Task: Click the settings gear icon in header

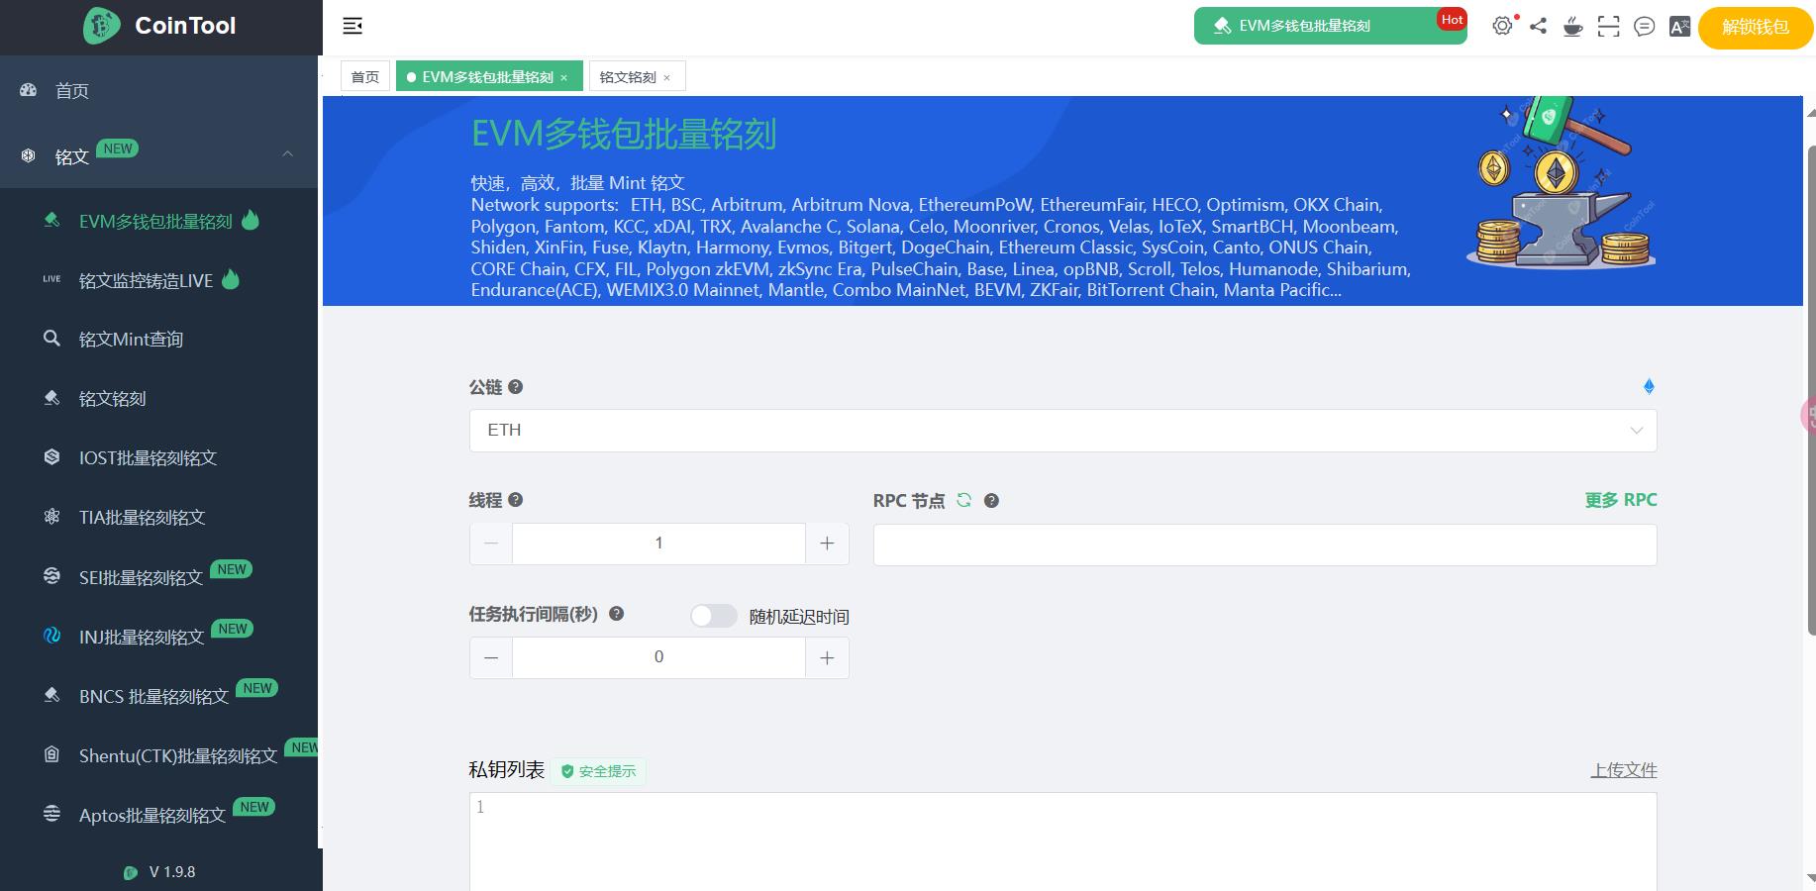Action: coord(1502,27)
